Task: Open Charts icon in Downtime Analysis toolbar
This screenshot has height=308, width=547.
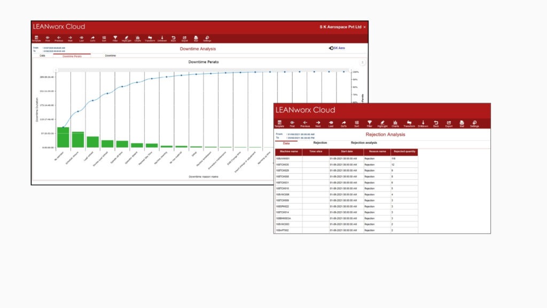Action: [138, 38]
